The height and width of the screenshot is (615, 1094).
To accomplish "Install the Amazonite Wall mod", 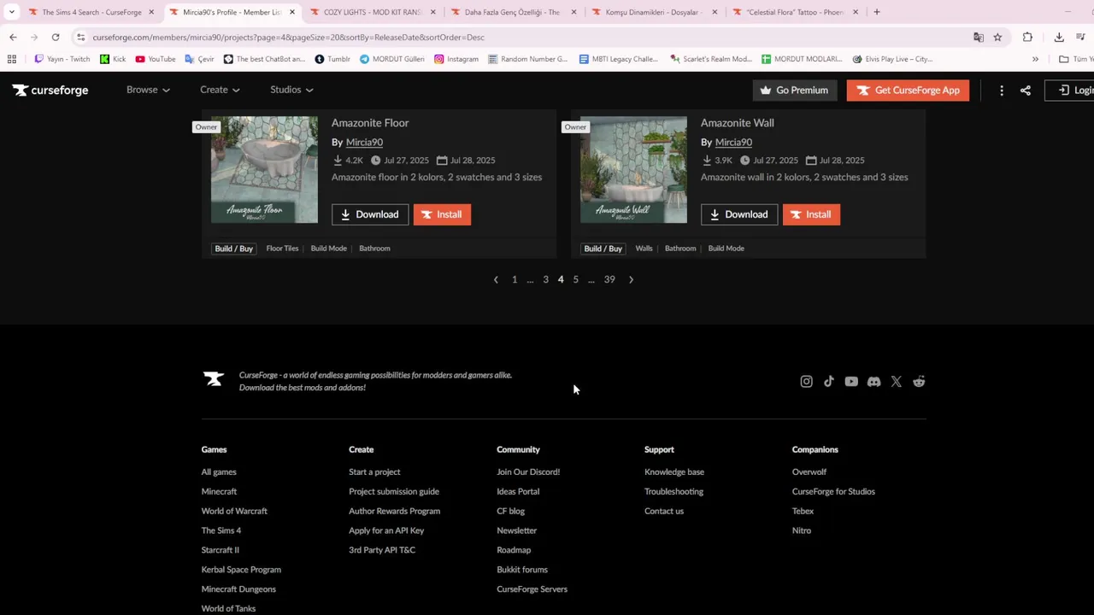I will (x=811, y=214).
